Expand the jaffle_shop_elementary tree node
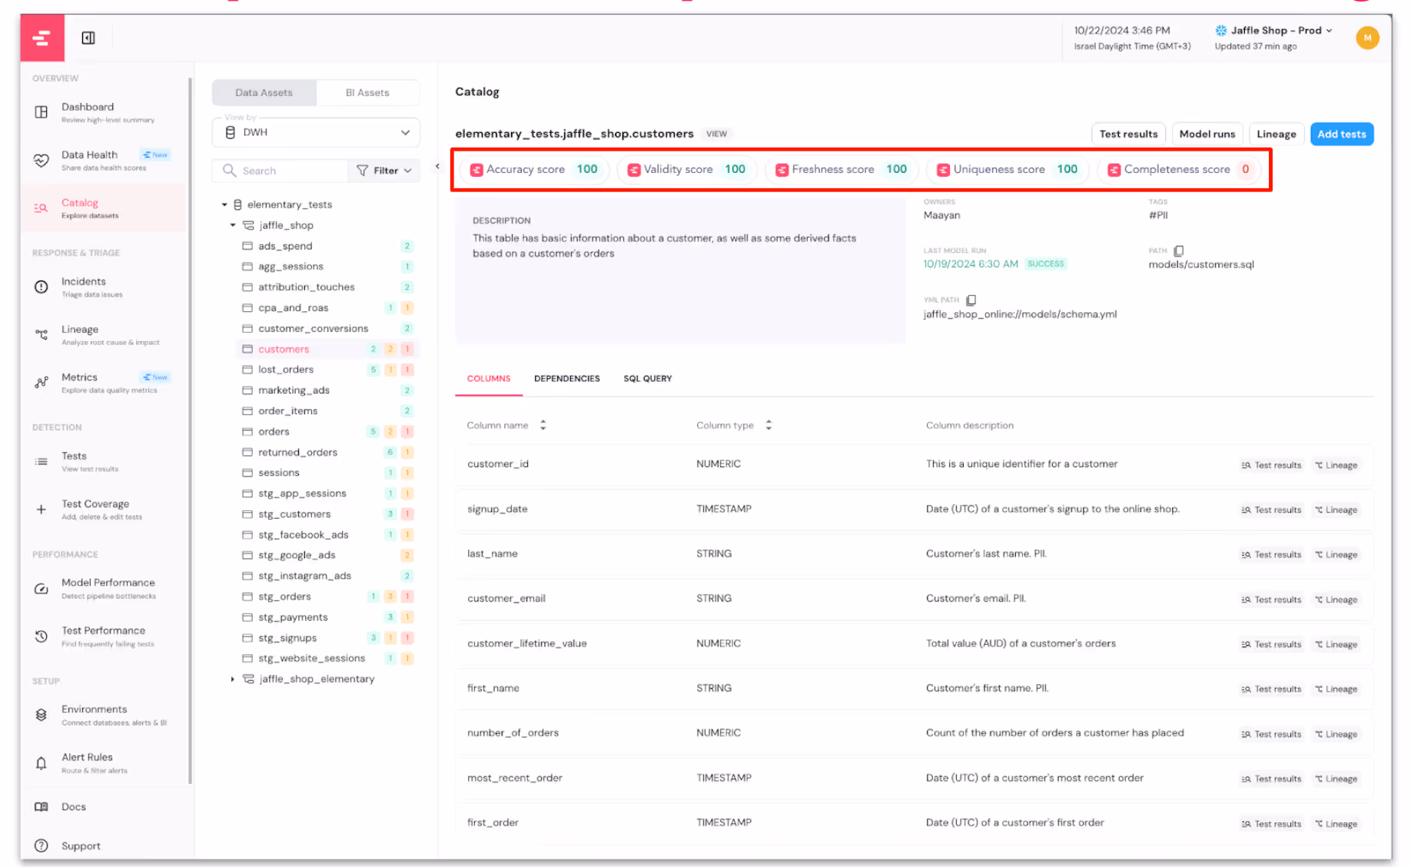Screen dimensions: 1411x867 [x=233, y=679]
